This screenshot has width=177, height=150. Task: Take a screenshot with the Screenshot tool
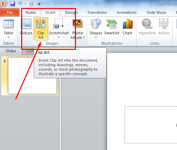pos(59,27)
